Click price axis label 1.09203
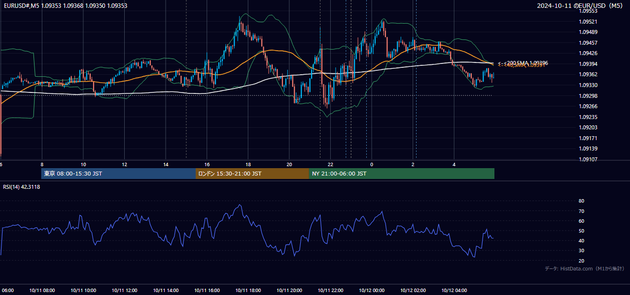This screenshot has width=630, height=295. click(588, 128)
